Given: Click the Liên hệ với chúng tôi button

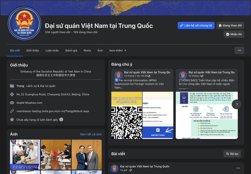Looking at the screenshot, I should (x=196, y=25).
